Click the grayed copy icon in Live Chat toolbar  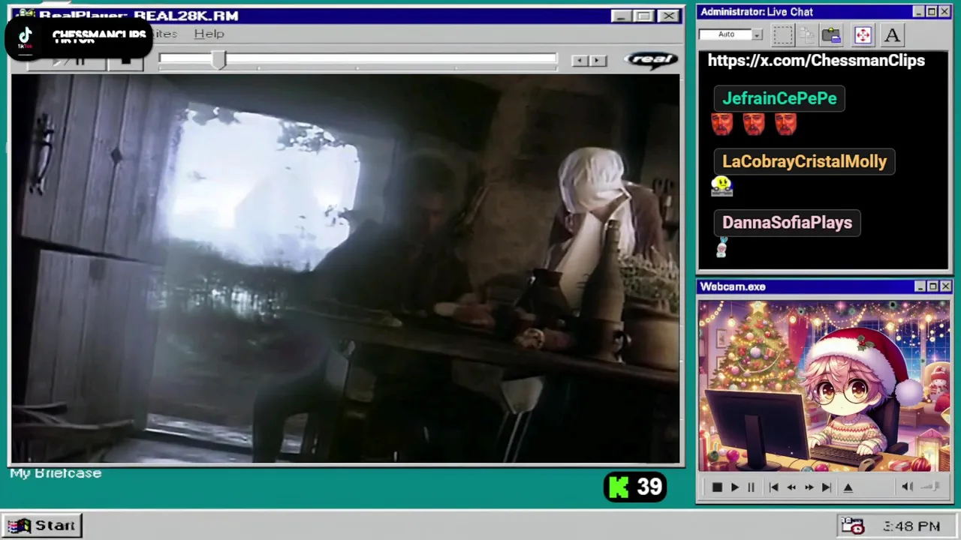point(807,34)
